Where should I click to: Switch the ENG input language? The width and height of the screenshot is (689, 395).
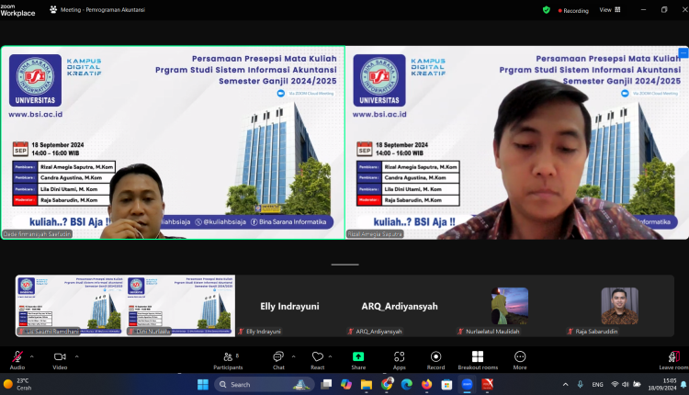click(x=598, y=385)
